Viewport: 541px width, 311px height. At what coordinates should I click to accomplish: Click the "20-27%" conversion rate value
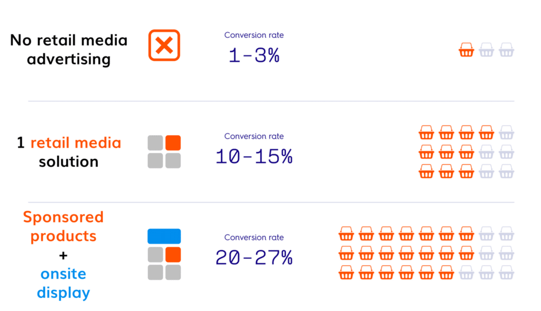[254, 258]
